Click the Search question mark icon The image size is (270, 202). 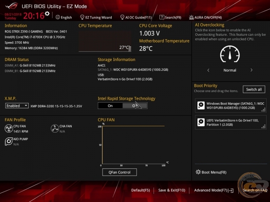tap(162, 17)
